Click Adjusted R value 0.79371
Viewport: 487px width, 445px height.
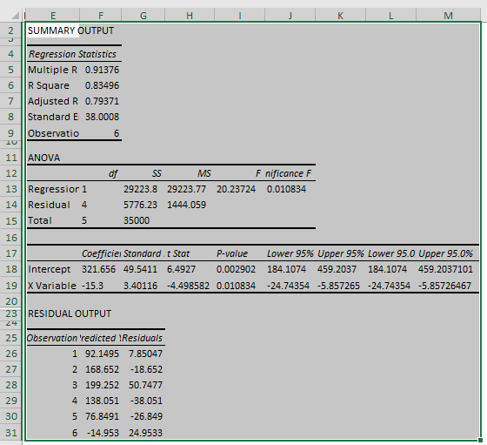102,101
